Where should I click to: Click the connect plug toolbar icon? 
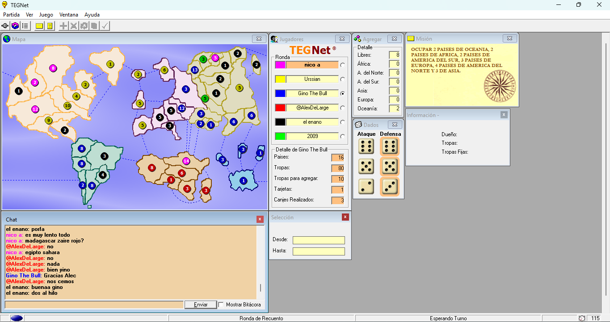(5, 26)
